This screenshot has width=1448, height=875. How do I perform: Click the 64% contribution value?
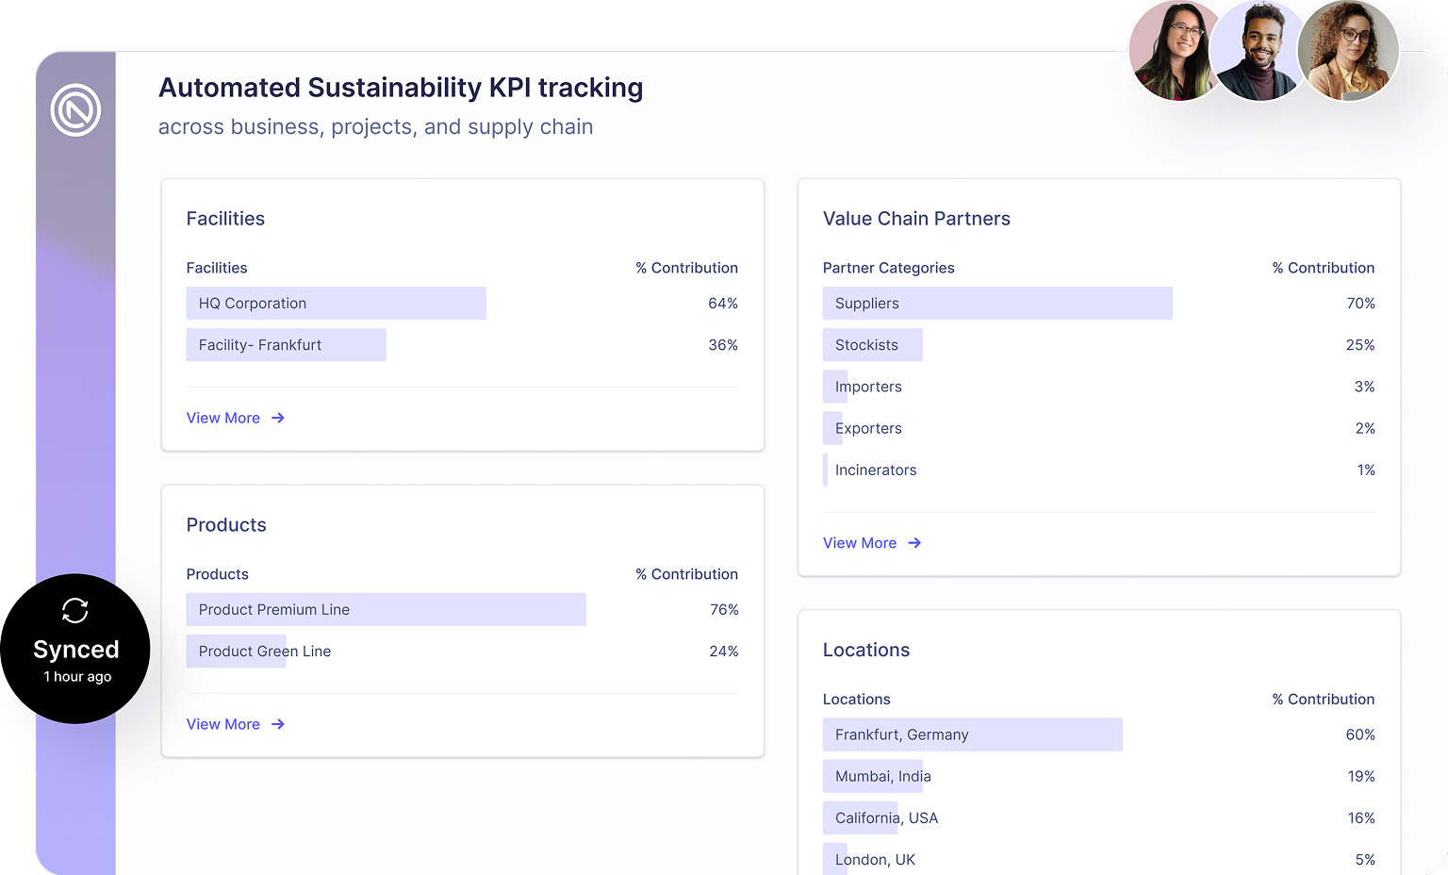point(723,304)
